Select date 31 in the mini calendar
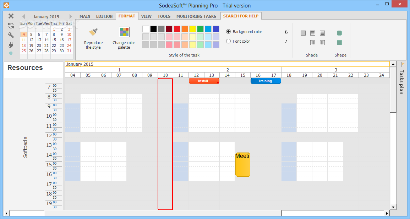The width and height of the screenshot is (410, 219). pyautogui.click(x=69, y=51)
